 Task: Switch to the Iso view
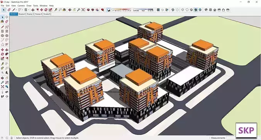pos(206,10)
